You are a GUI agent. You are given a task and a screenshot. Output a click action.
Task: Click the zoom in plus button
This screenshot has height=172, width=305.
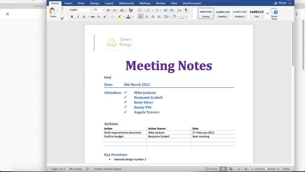pos(278,169)
